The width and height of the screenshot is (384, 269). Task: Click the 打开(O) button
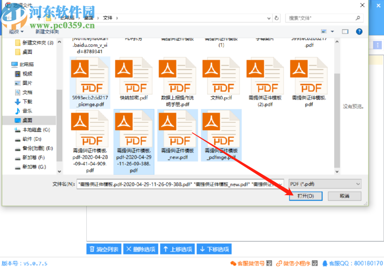(305, 196)
